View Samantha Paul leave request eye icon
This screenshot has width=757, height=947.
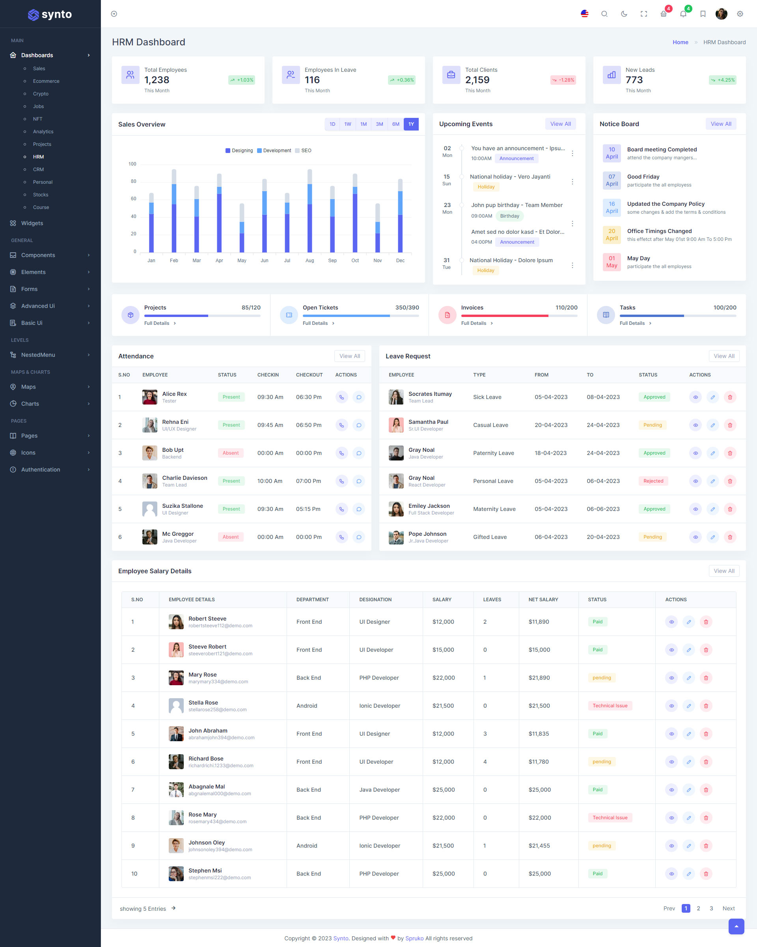coord(695,425)
